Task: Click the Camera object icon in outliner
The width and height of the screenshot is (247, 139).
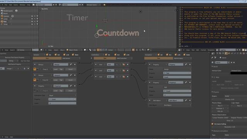Action: (2, 16)
